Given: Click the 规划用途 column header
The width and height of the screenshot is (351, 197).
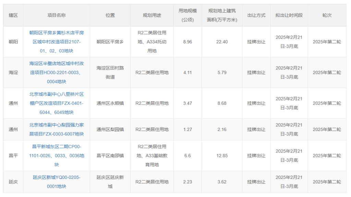Looking at the screenshot, I should pyautogui.click(x=152, y=15).
